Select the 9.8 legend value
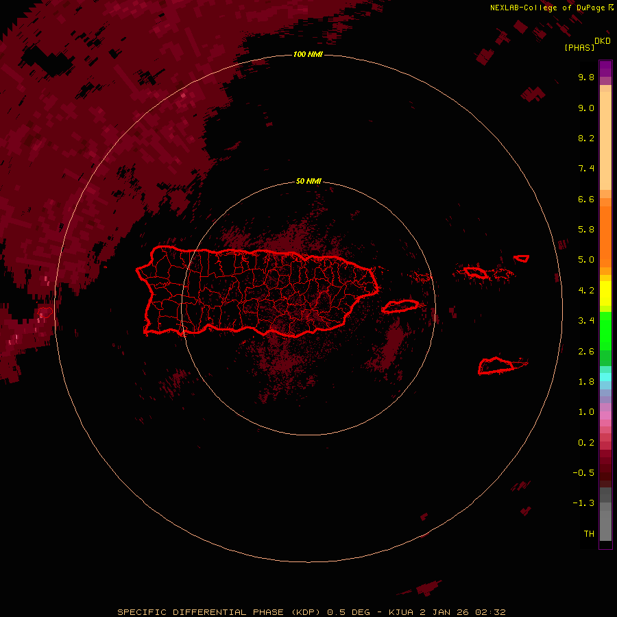 click(x=586, y=77)
